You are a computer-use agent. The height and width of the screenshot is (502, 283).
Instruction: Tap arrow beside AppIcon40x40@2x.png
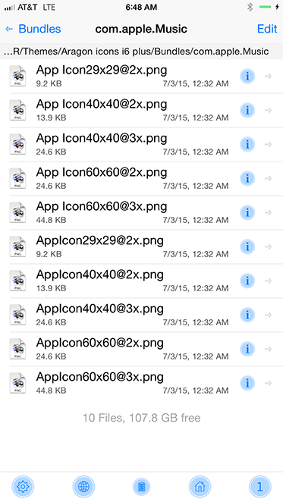point(269,281)
